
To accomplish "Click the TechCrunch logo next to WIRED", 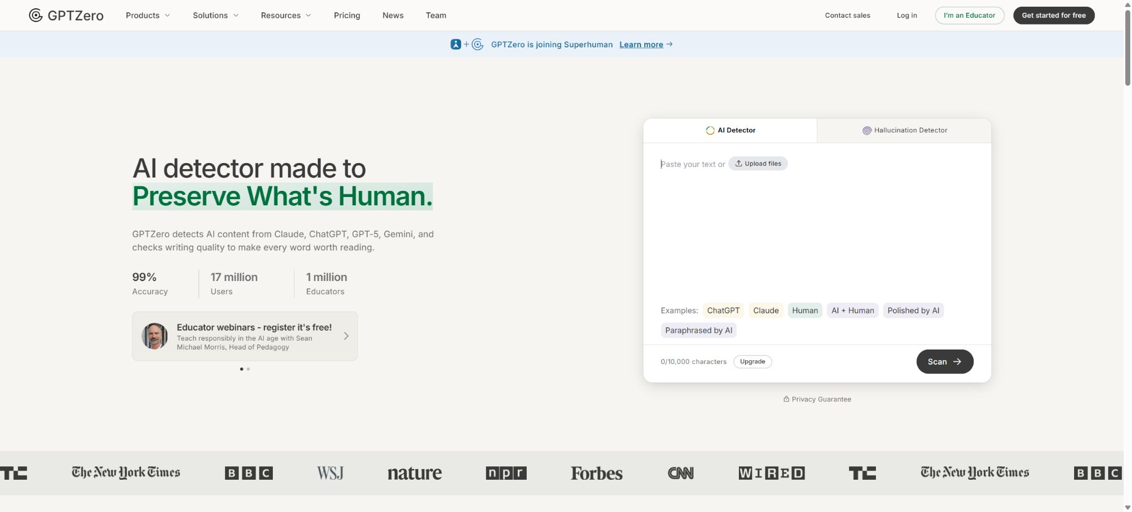I will coord(863,473).
